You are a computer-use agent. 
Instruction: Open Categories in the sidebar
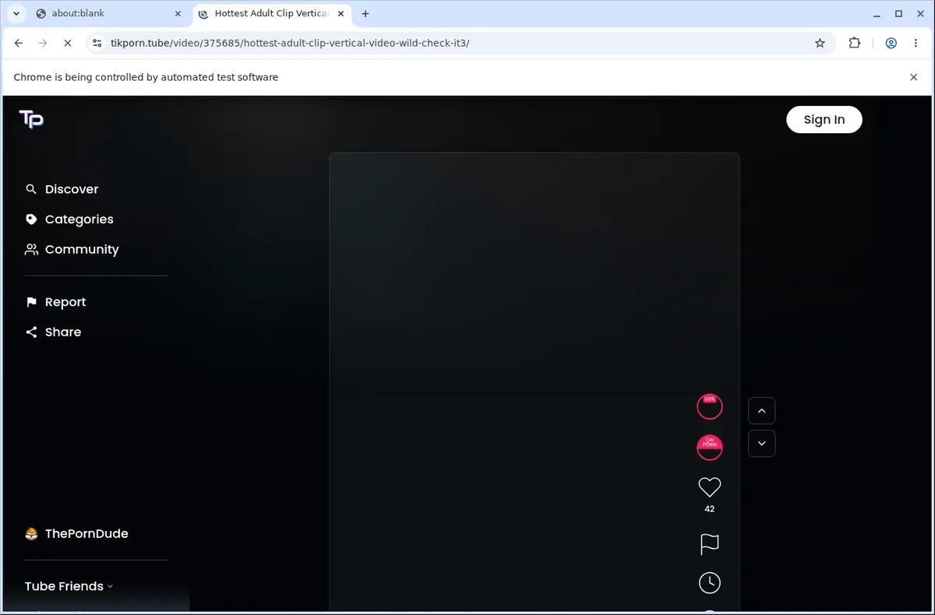(69, 220)
